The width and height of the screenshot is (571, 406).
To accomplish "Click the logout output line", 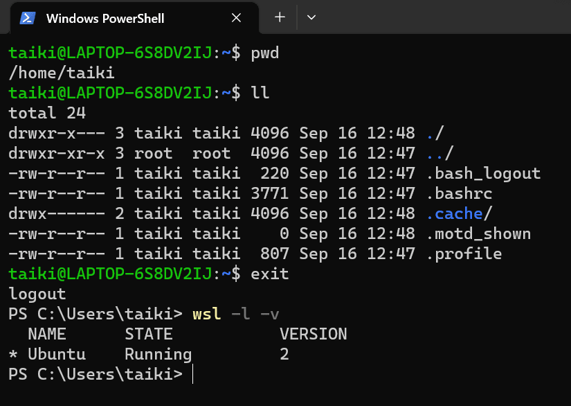I will pos(37,294).
